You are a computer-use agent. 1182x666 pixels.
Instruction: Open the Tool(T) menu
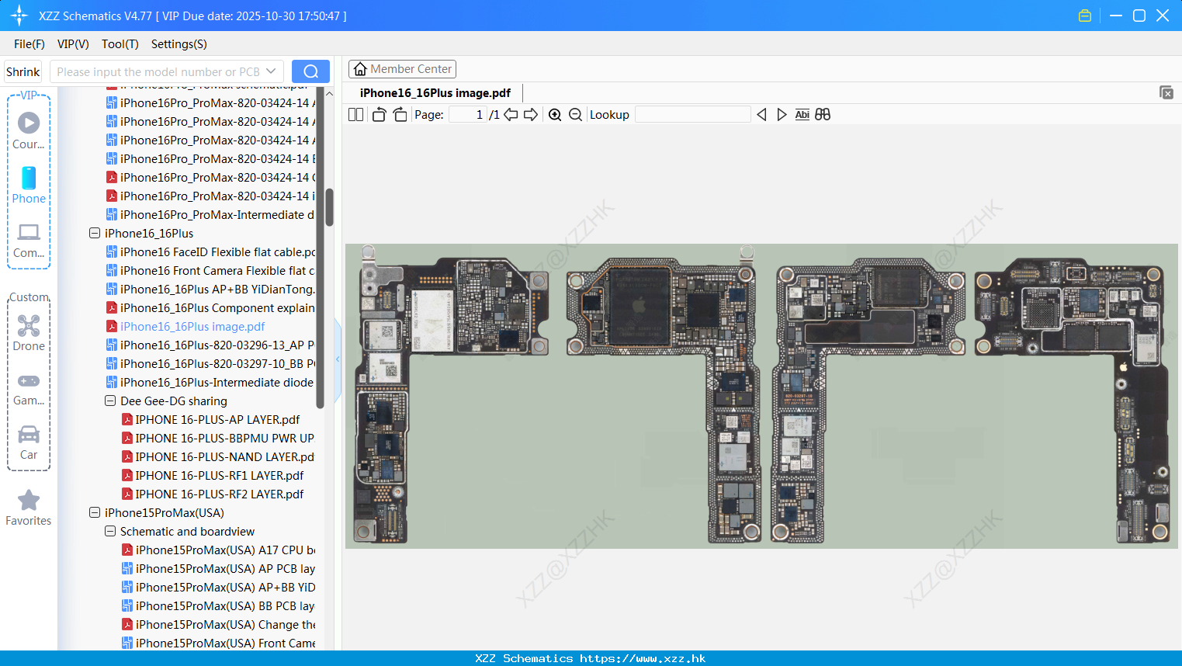pyautogui.click(x=120, y=44)
